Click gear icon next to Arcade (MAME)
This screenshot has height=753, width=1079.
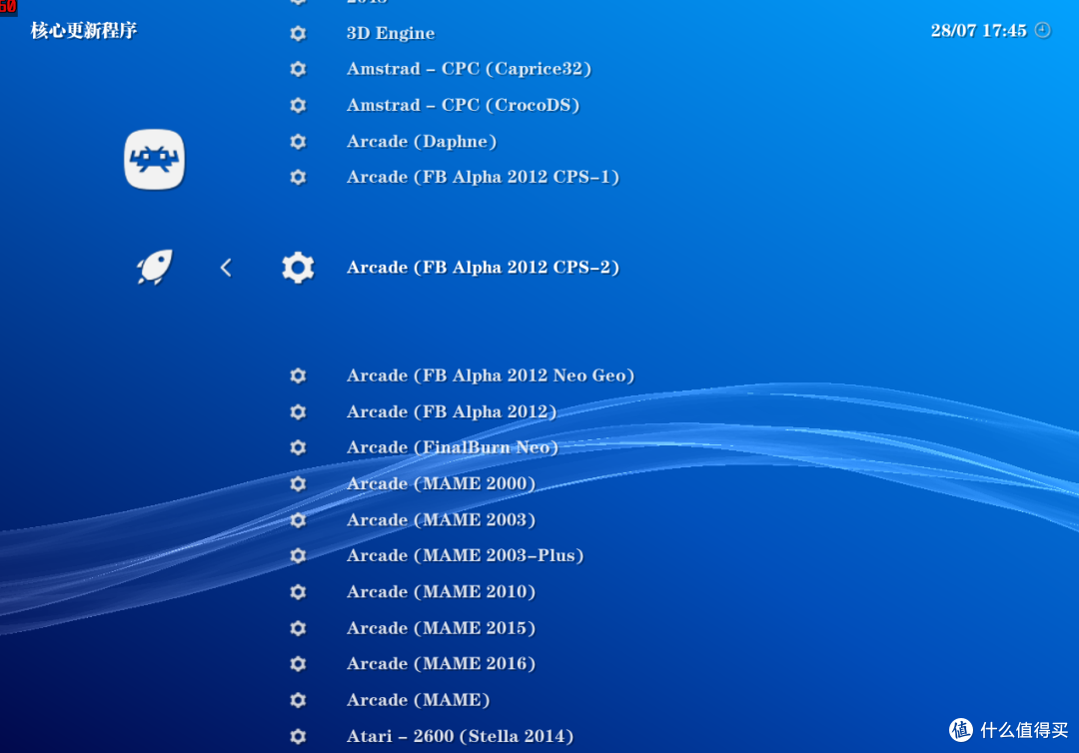[298, 699]
